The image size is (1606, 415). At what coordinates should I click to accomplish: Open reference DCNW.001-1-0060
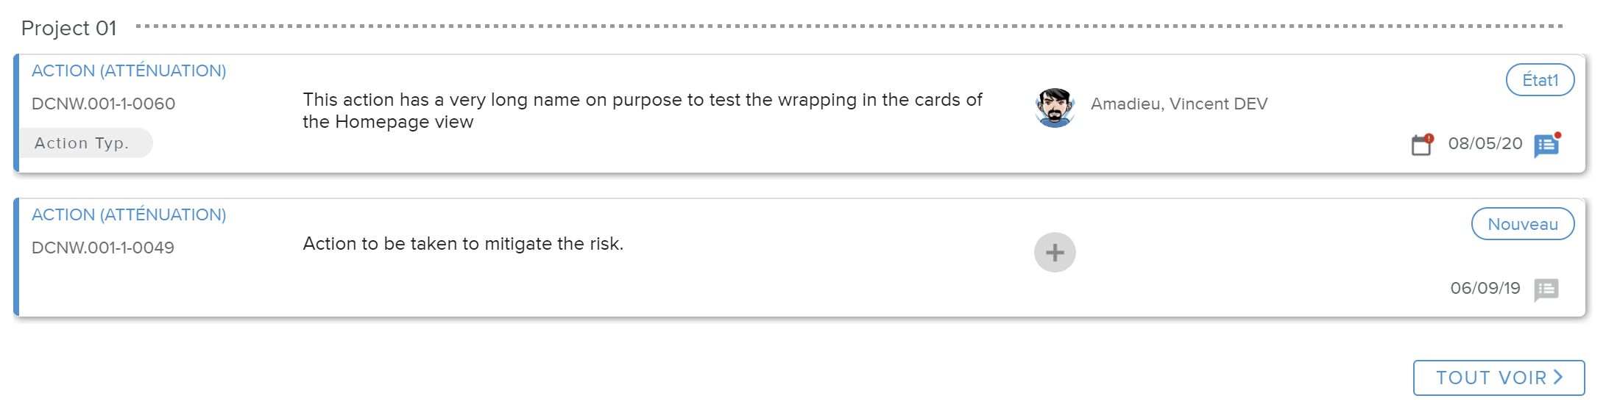point(103,104)
